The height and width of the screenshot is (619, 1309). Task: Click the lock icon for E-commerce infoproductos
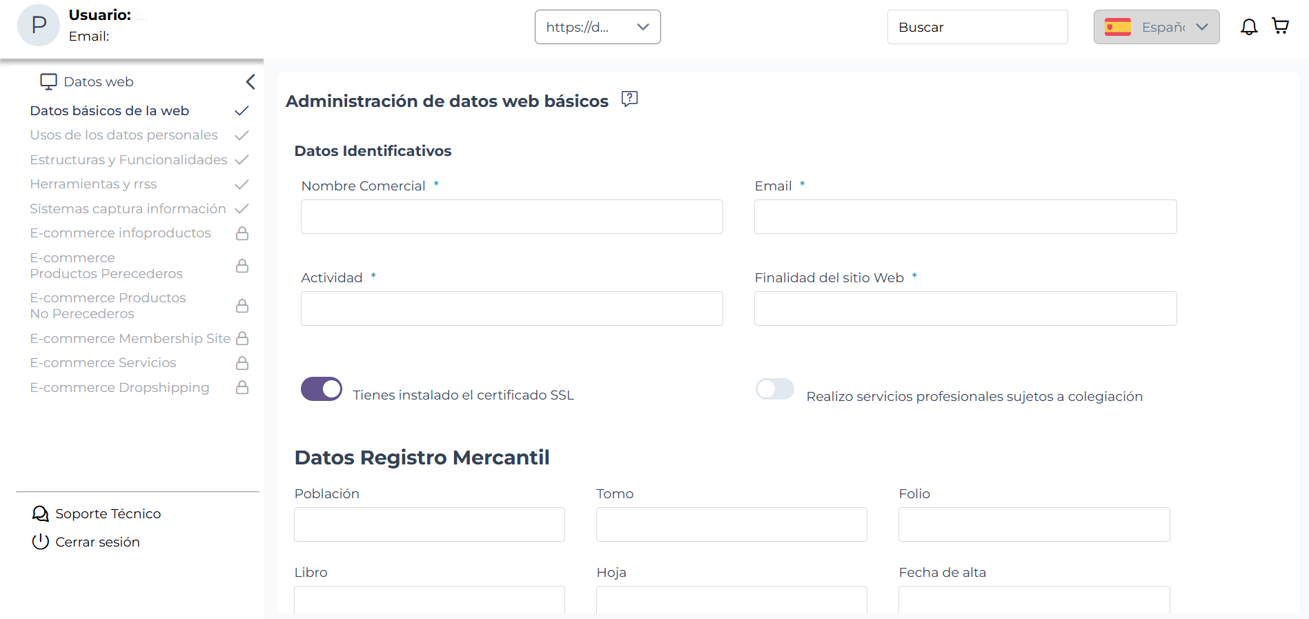coord(242,233)
